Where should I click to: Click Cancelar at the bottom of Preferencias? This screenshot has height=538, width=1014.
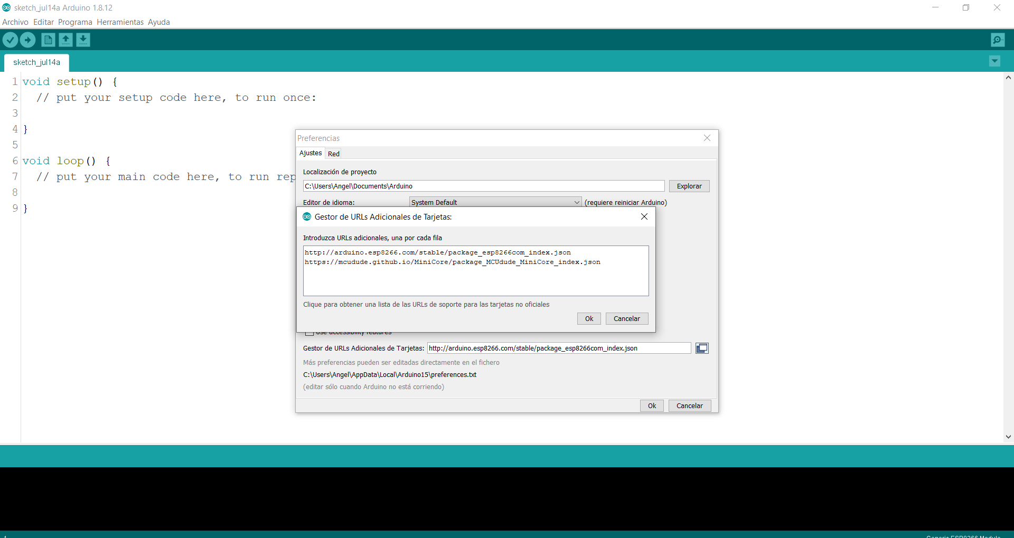click(690, 406)
